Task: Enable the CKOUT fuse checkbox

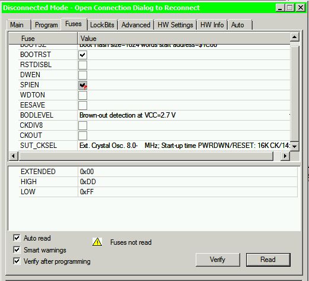Action: [82, 135]
